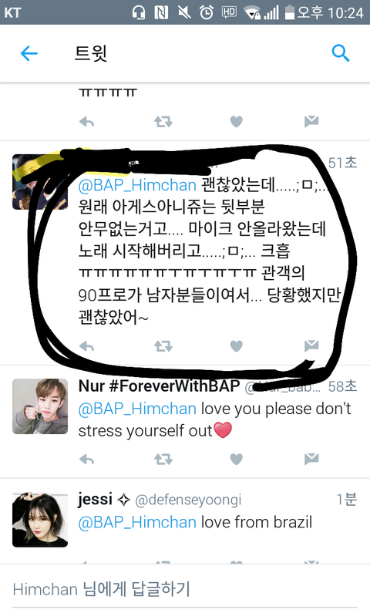This screenshot has height=613, width=370.
Task: Open the @defenseyoongi handle
Action: tap(188, 500)
